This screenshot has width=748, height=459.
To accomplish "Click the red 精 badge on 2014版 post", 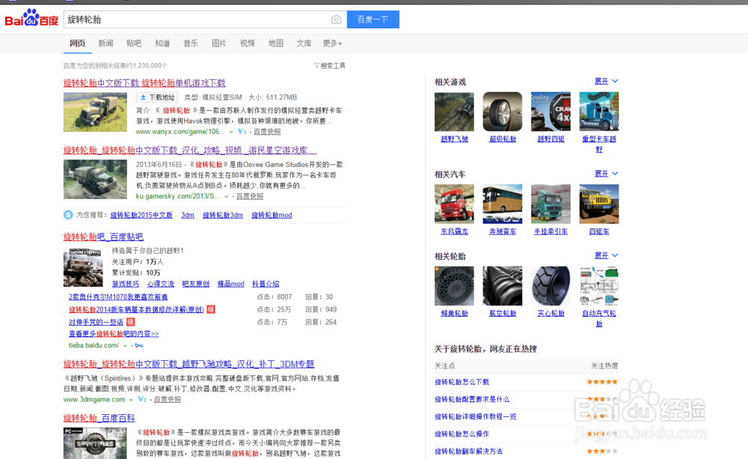I will [x=211, y=309].
